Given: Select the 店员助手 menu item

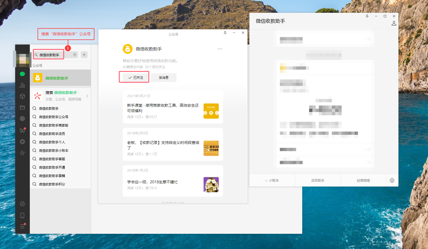Looking at the screenshot, I should (318, 180).
